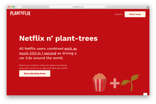This screenshot has width=156, height=104.
Task: Reload the page with the refresh icon
Action: point(105,7)
